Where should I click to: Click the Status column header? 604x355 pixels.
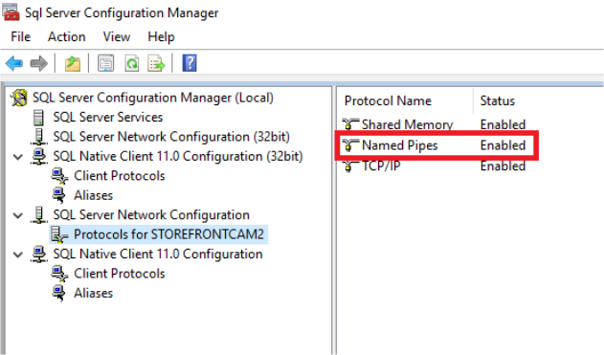(x=498, y=100)
